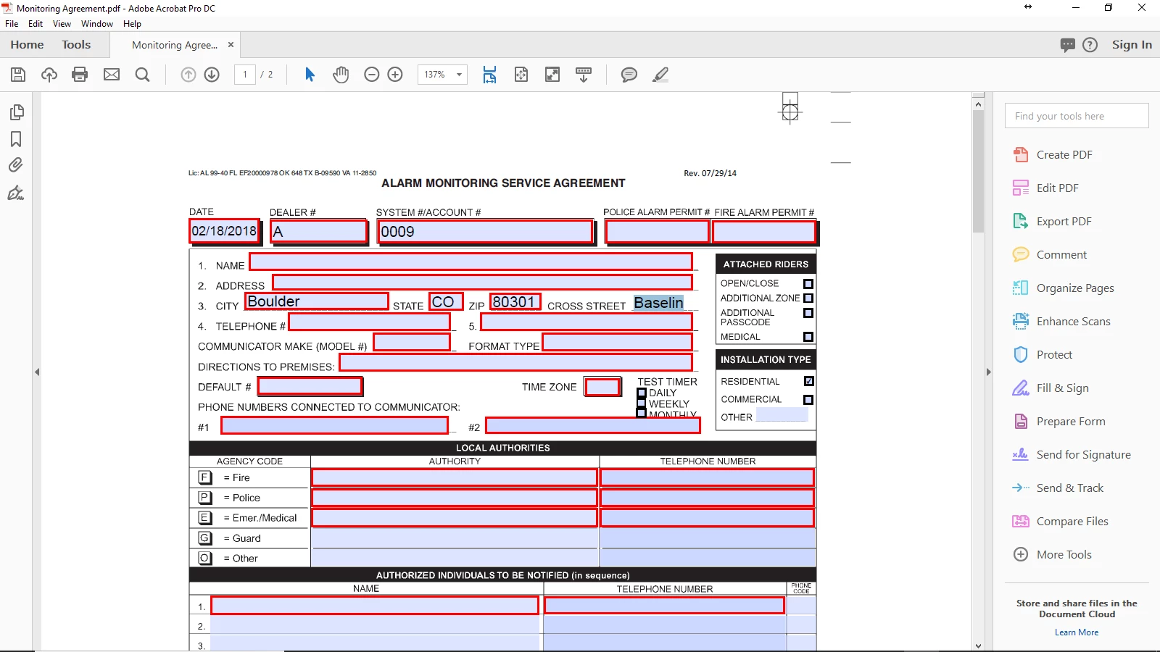Click the Find your tools search box
This screenshot has height=652, width=1160.
click(x=1077, y=116)
